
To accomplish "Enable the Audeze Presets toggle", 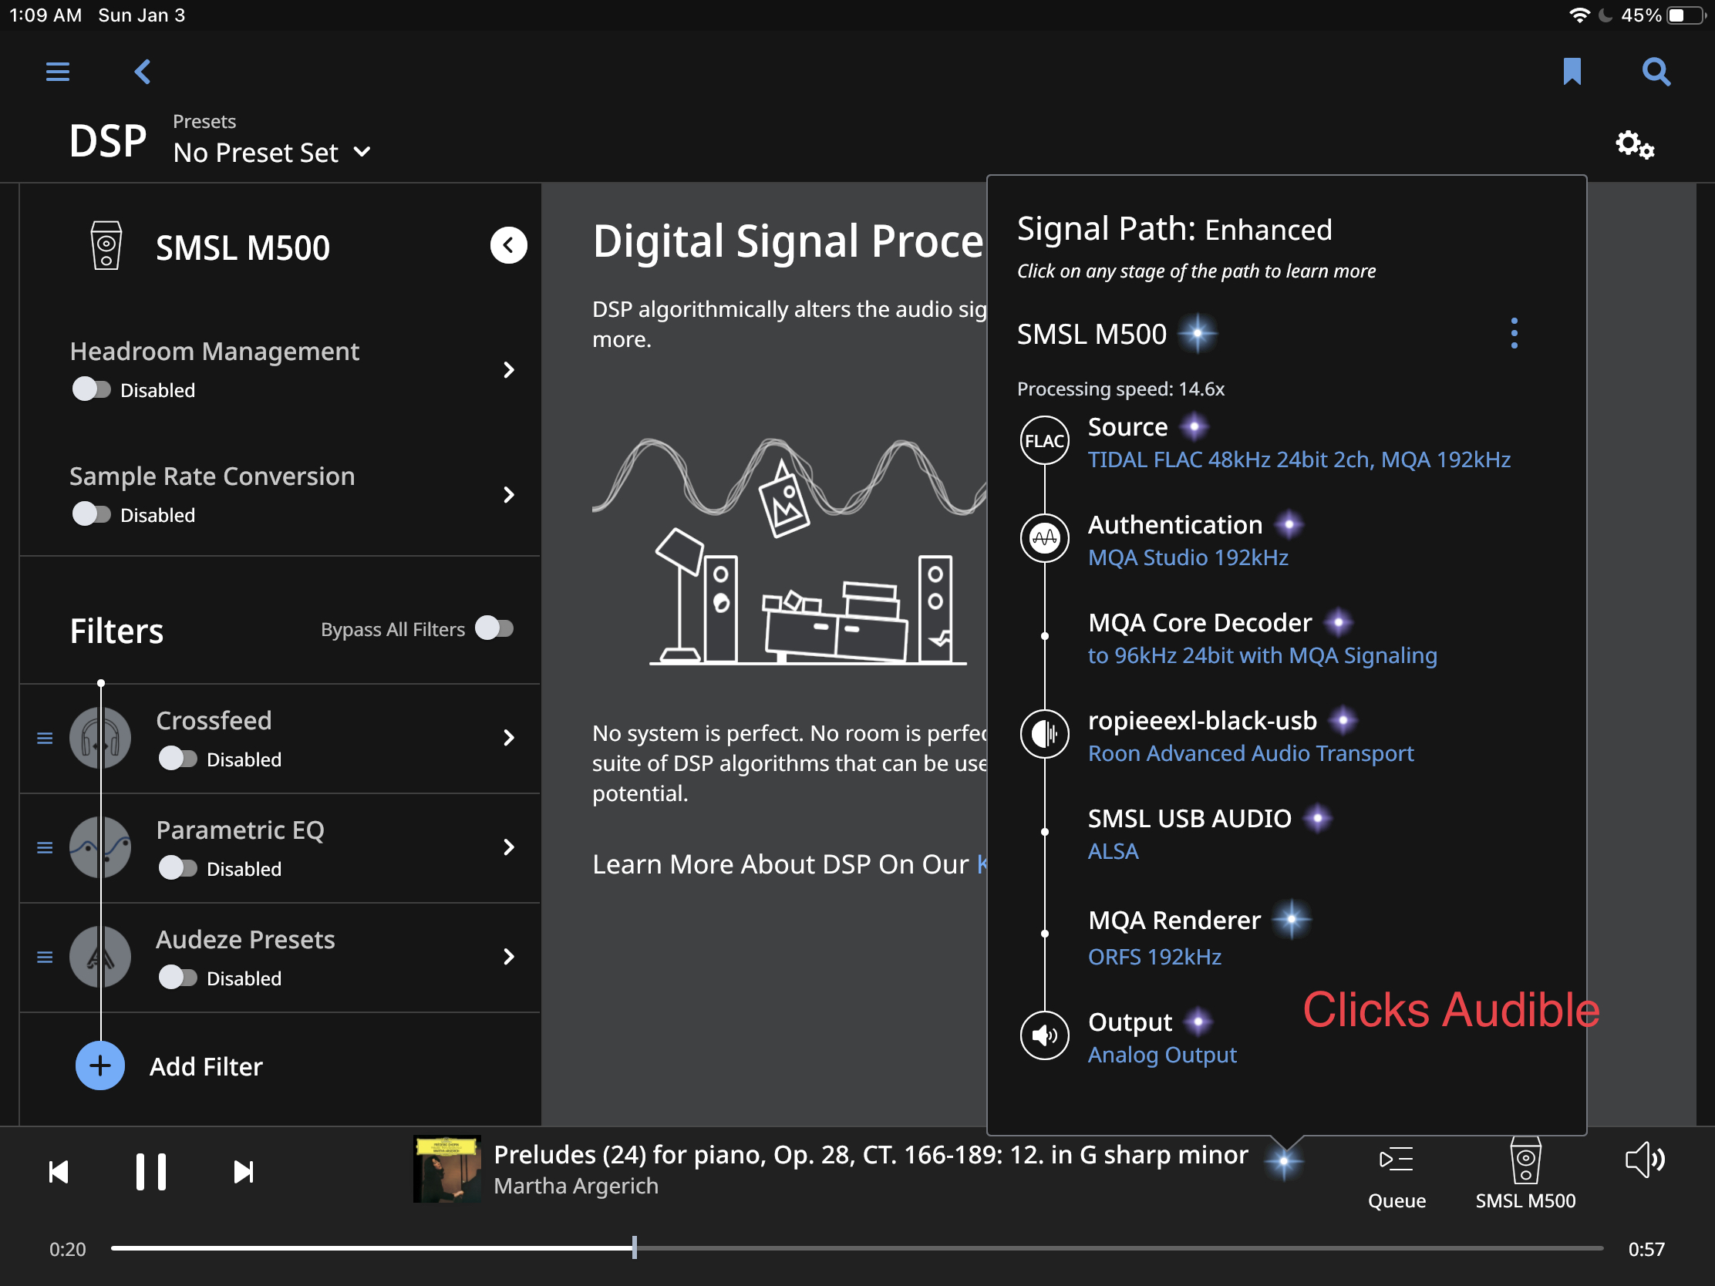I will click(x=177, y=977).
